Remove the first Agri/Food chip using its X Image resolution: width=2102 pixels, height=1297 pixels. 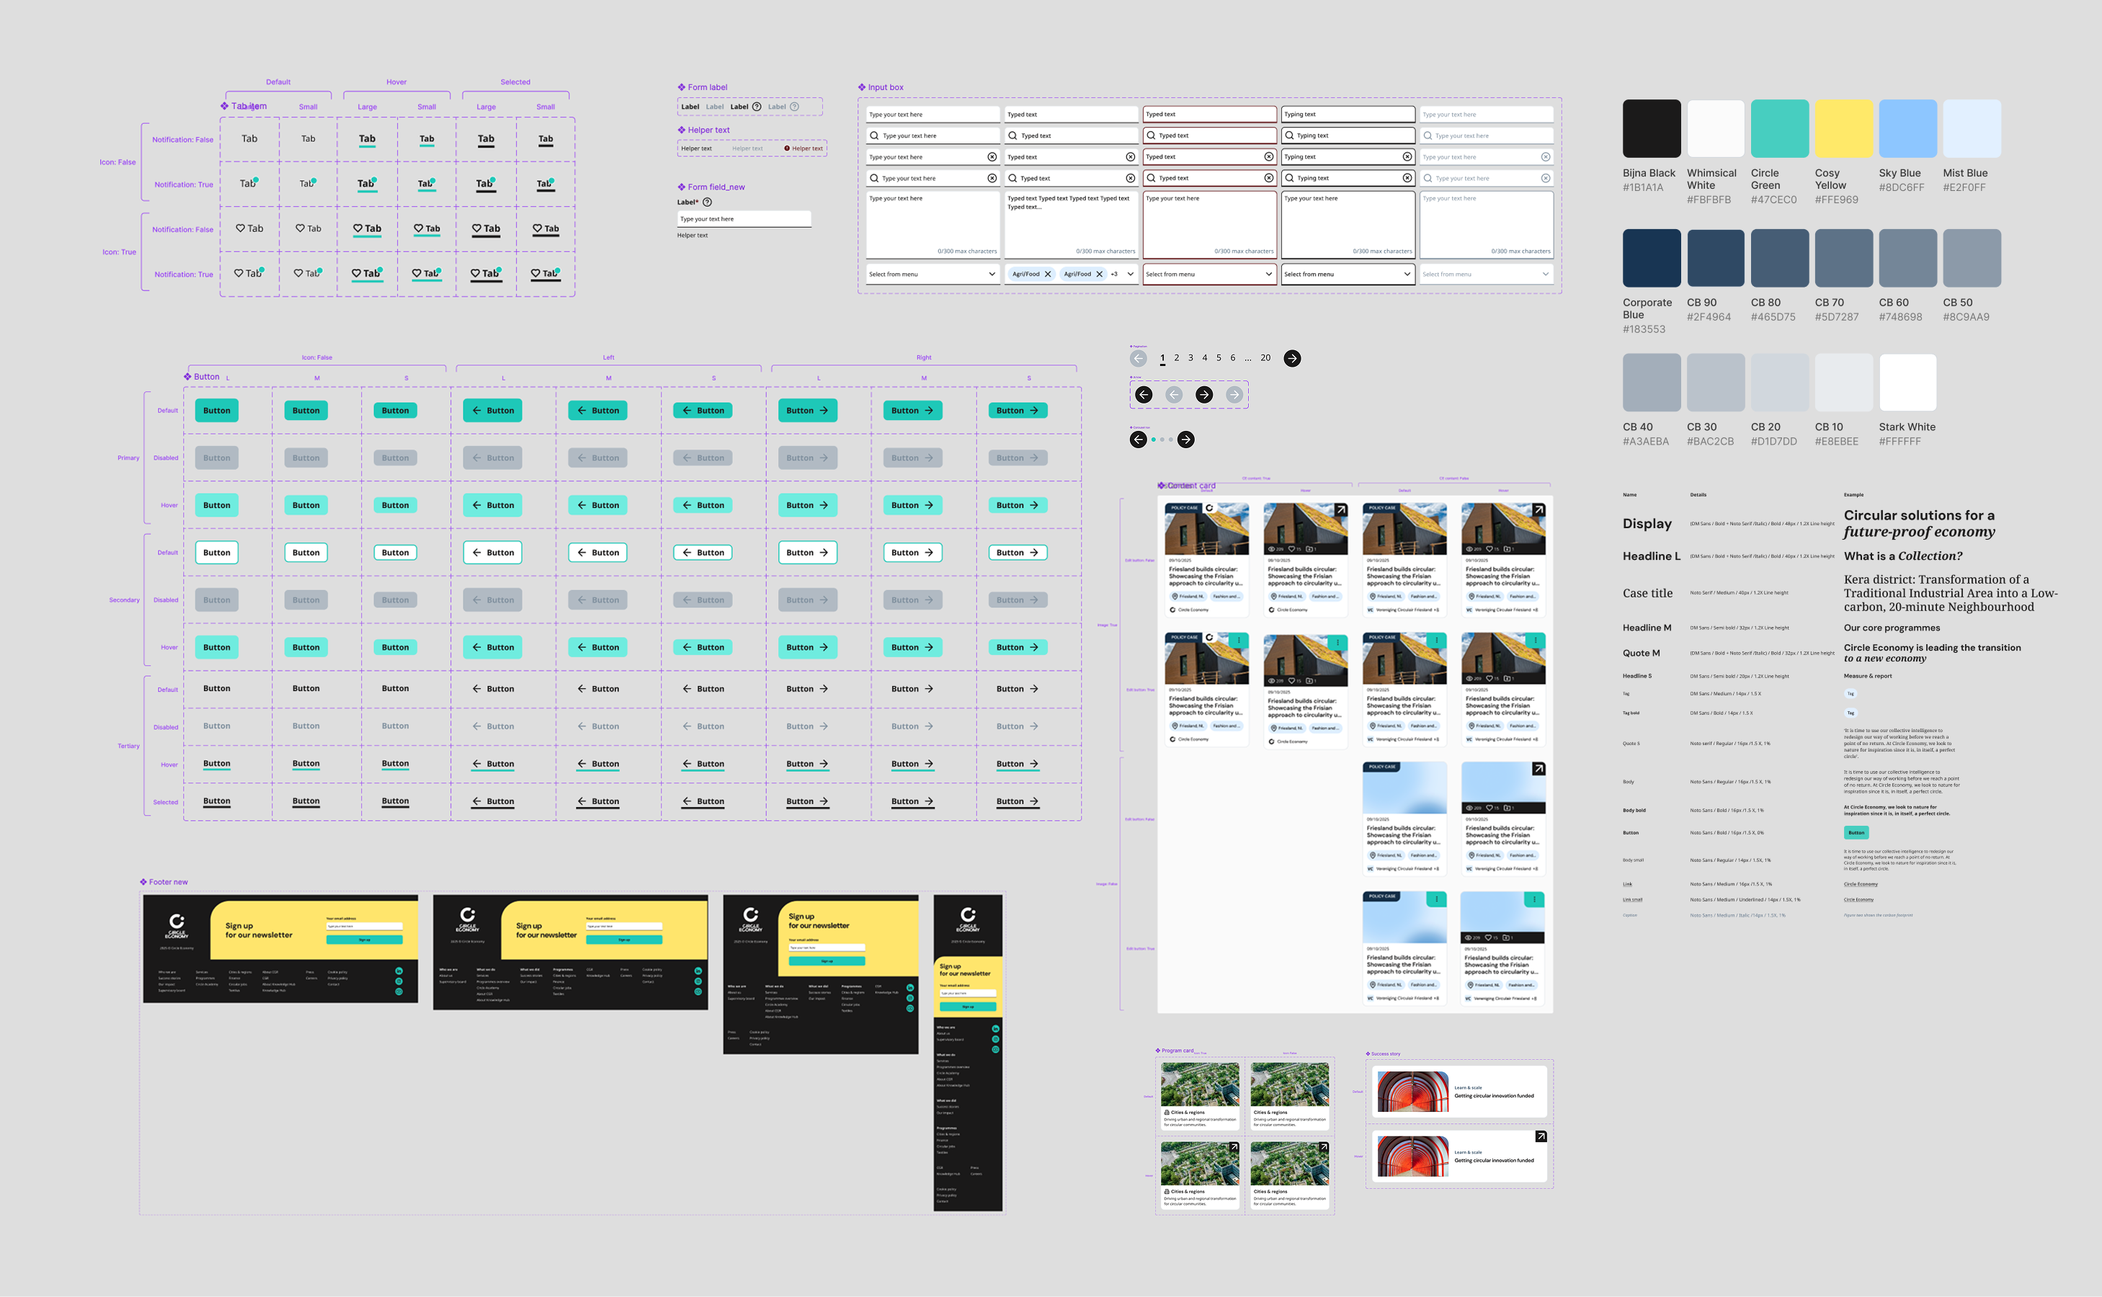pyautogui.click(x=1047, y=275)
